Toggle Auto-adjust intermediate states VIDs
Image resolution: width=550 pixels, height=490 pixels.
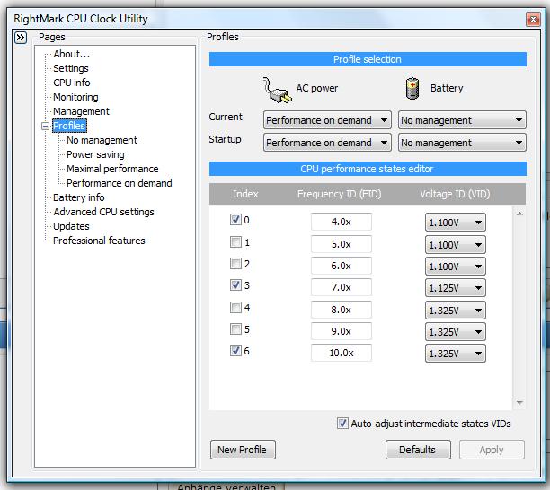tap(342, 424)
